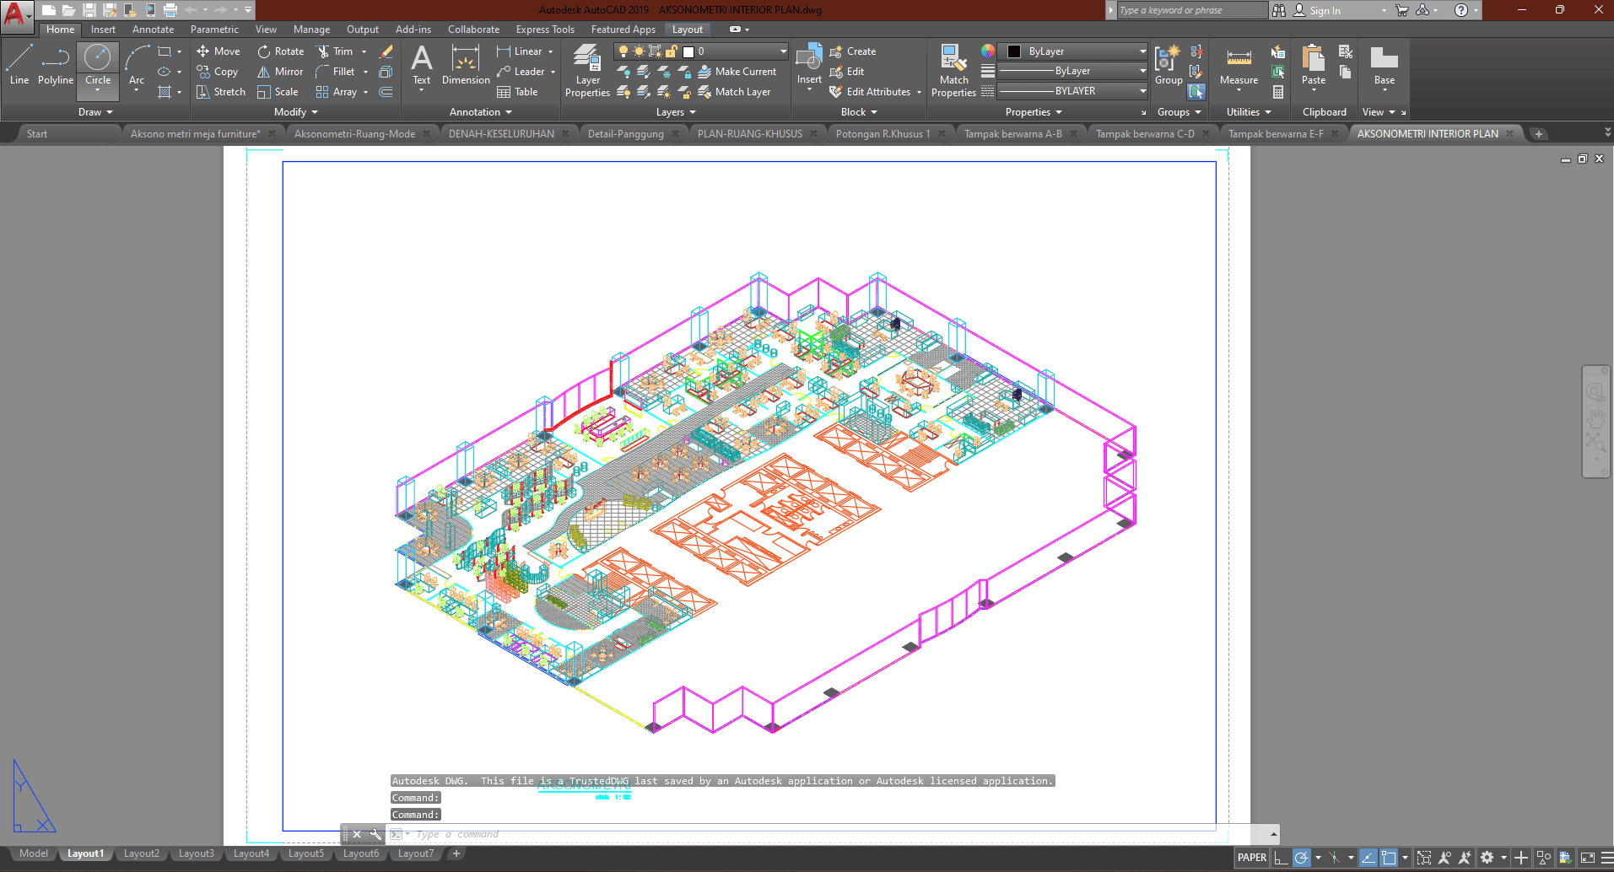1614x872 pixels.
Task: Toggle Polar Tracking in status bar
Action: tap(1302, 858)
